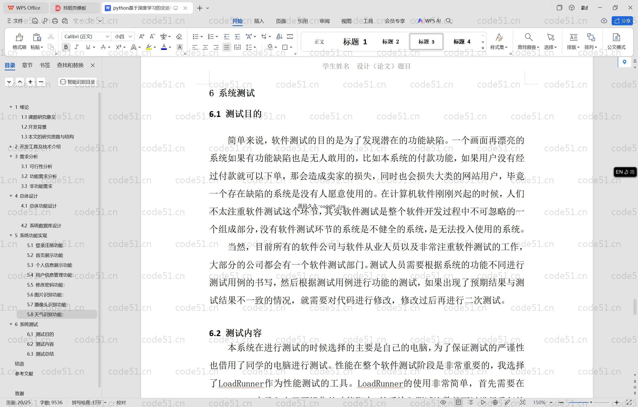Increase font size with A+ icon

click(x=142, y=36)
